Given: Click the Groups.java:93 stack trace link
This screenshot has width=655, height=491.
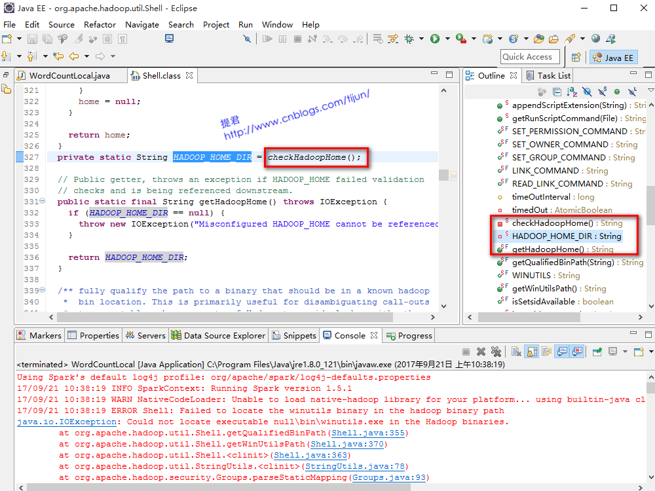Looking at the screenshot, I should click(x=389, y=477).
